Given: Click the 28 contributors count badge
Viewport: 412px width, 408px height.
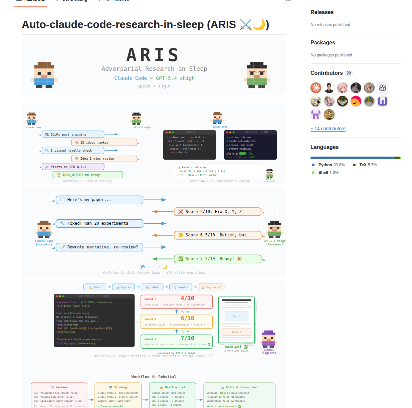Looking at the screenshot, I should click(349, 73).
